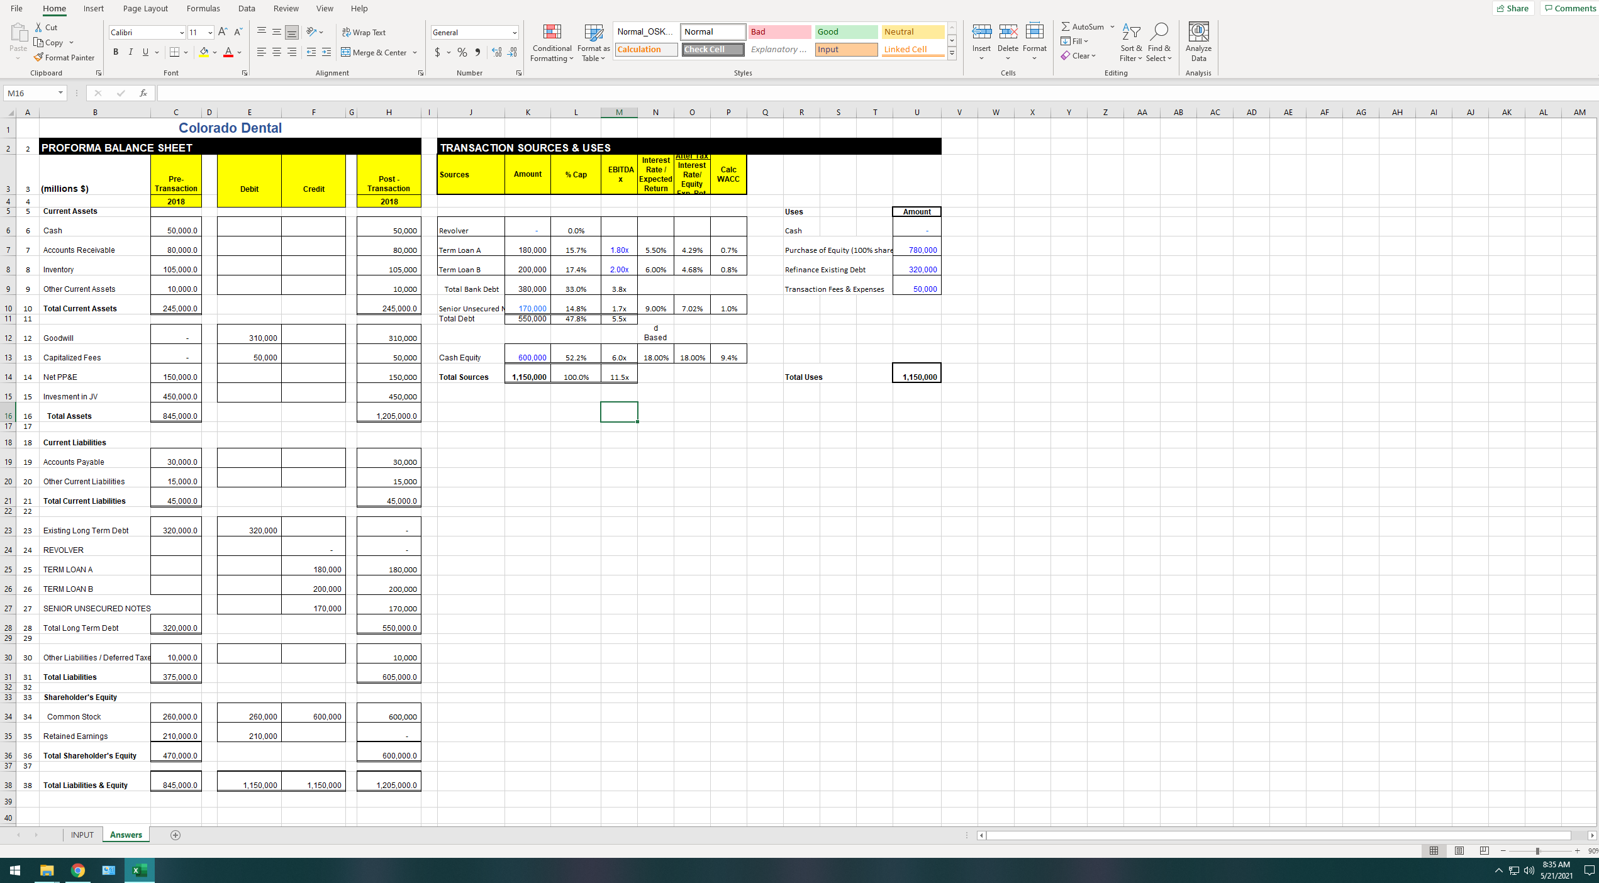Click the Share button
Viewport: 1599px width, 883px height.
click(1512, 8)
